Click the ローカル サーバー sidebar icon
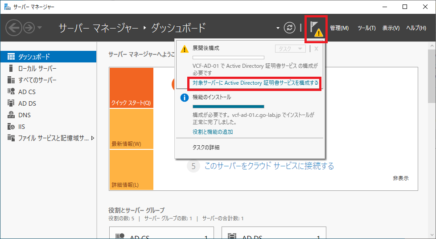This screenshot has width=436, height=239. click(11, 68)
